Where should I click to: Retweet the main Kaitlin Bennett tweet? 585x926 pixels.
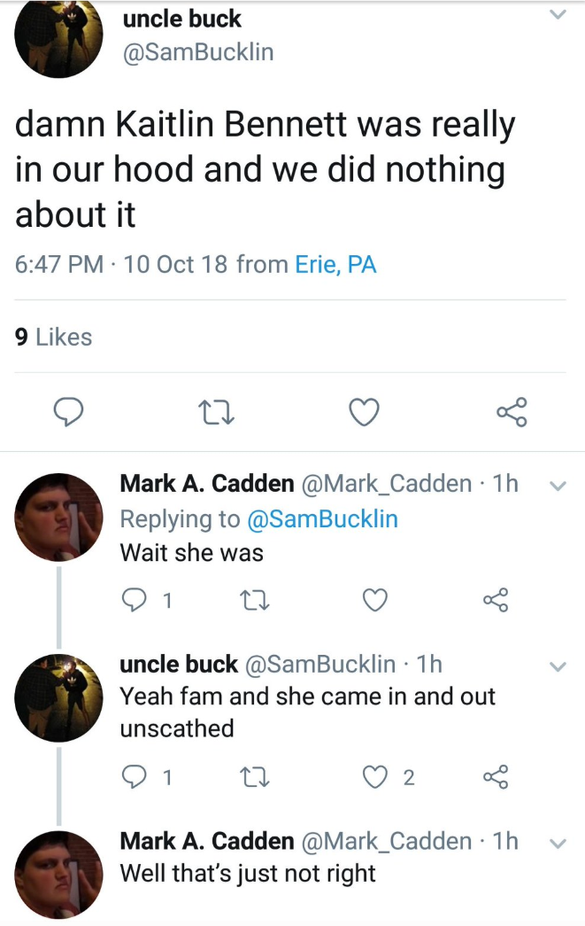[216, 412]
